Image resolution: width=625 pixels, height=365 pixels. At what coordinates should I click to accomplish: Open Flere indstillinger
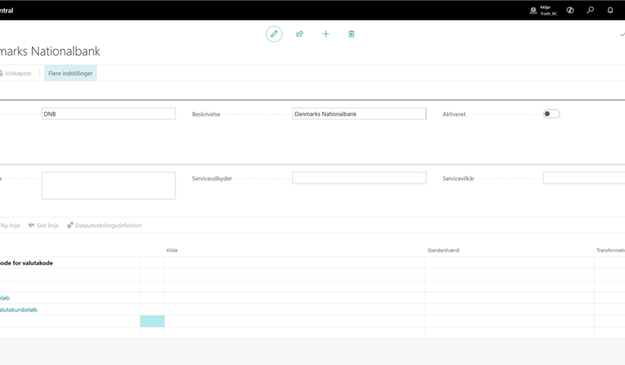tap(70, 74)
